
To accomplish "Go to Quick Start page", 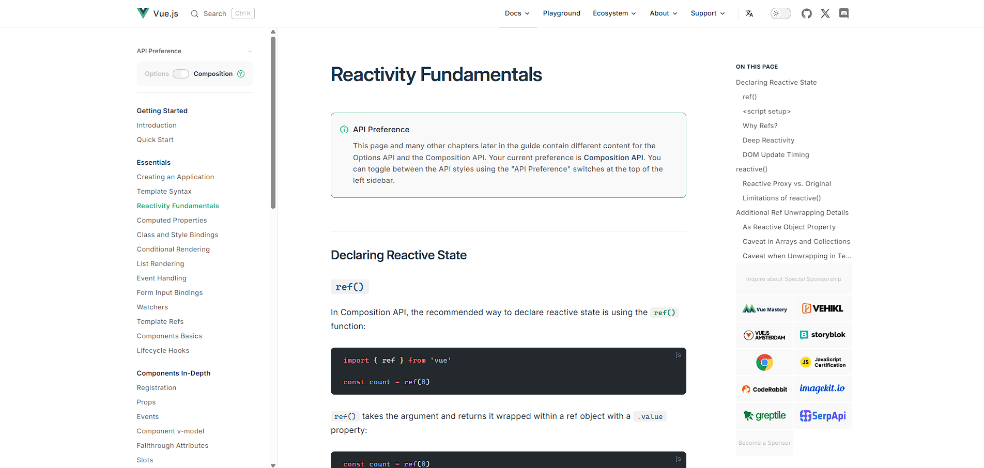I will point(155,139).
